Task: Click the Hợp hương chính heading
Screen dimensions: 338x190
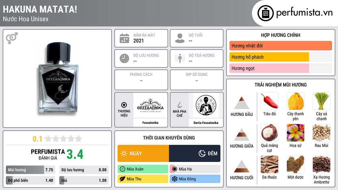Action: click(281, 35)
